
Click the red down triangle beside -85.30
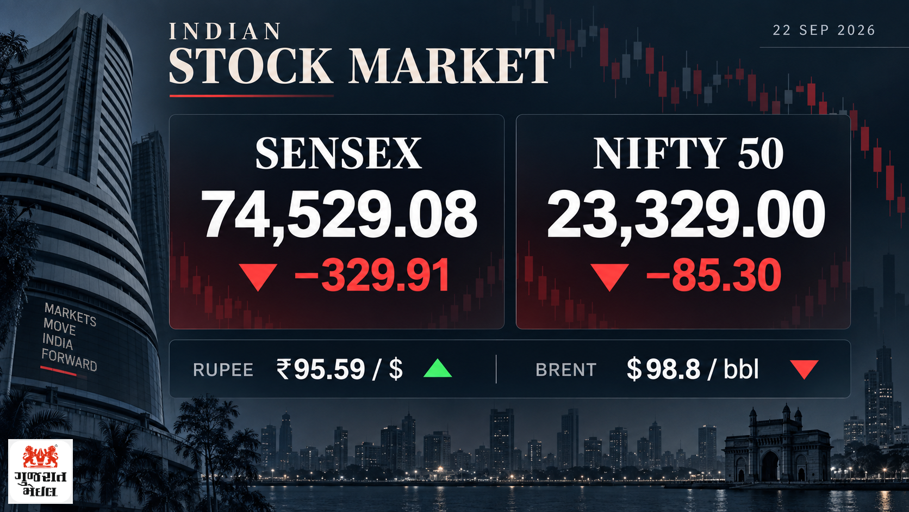pyautogui.click(x=610, y=277)
